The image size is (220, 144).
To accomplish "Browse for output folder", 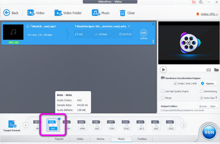I will point(203,106).
